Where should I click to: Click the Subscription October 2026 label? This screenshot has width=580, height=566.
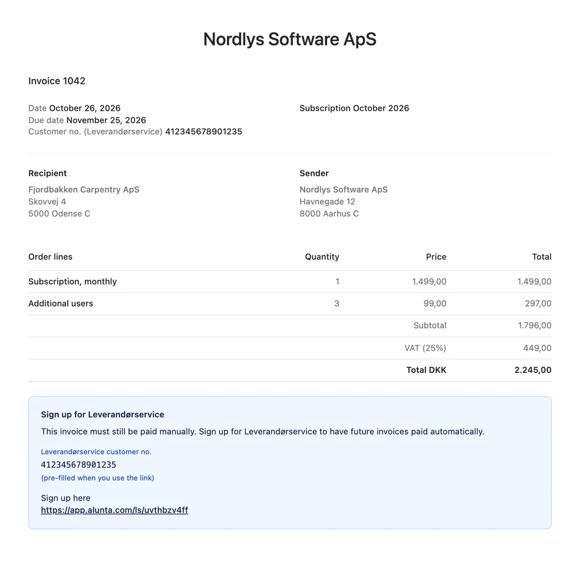tap(354, 108)
